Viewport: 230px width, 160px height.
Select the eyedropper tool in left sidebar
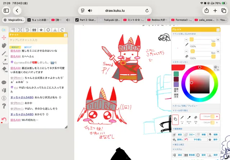(x=4, y=61)
